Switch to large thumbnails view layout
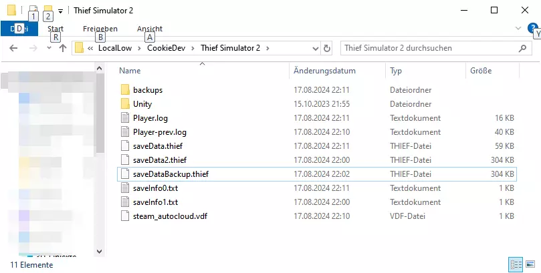The height and width of the screenshot is (273, 541). (x=530, y=264)
